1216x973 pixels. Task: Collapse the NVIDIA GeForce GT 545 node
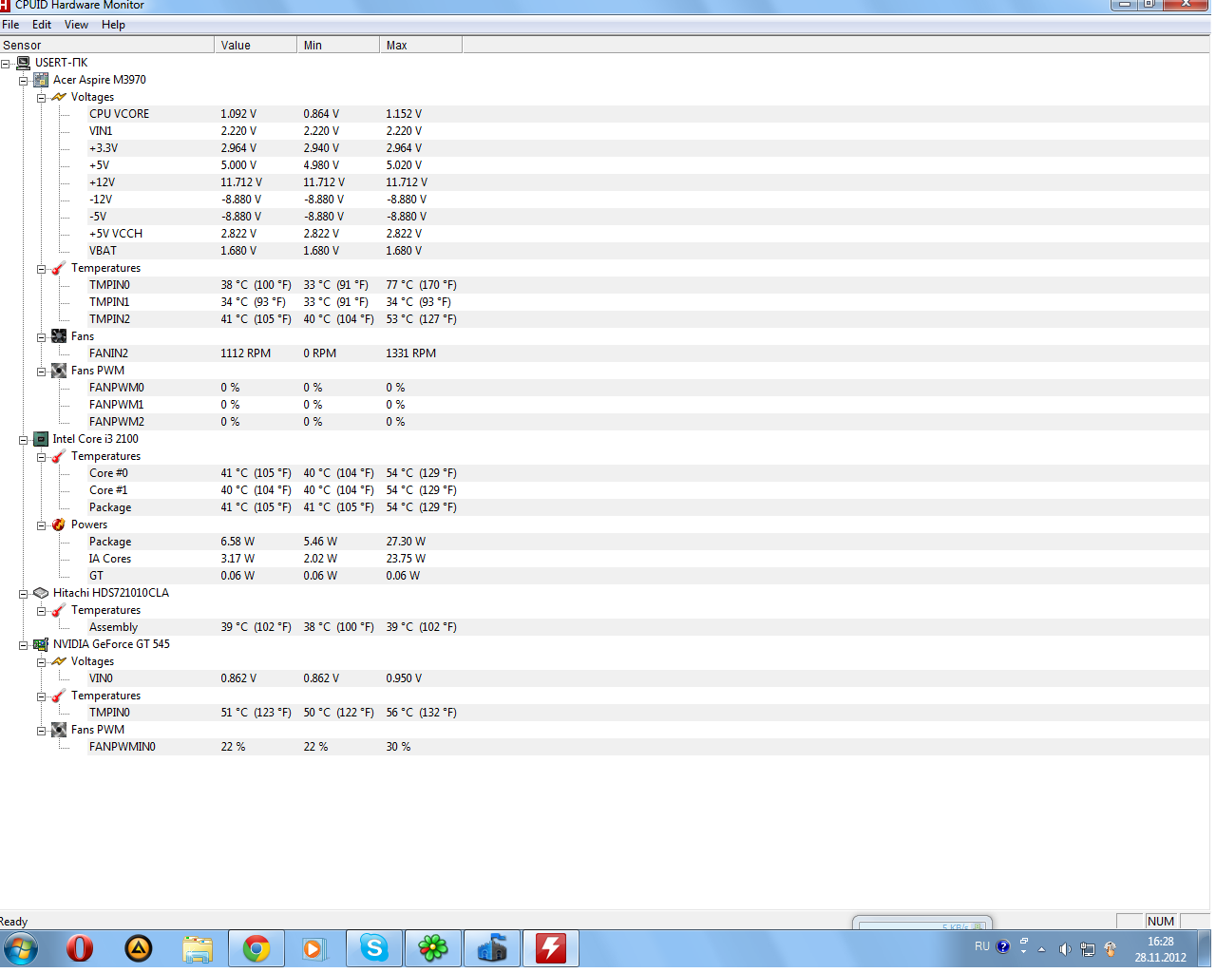(24, 645)
